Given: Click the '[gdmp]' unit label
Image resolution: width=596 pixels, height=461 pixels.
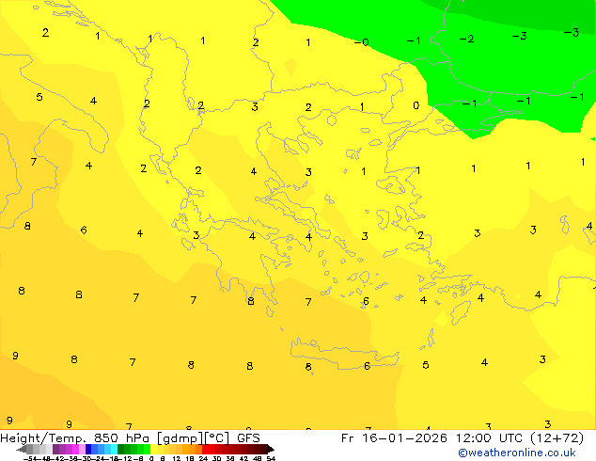Looking at the screenshot, I should 180,438.
